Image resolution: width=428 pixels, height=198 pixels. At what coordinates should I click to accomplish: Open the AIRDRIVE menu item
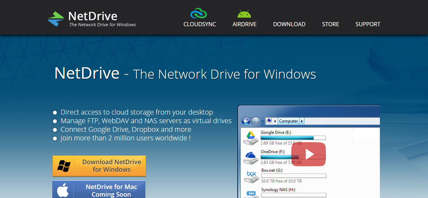point(244,24)
